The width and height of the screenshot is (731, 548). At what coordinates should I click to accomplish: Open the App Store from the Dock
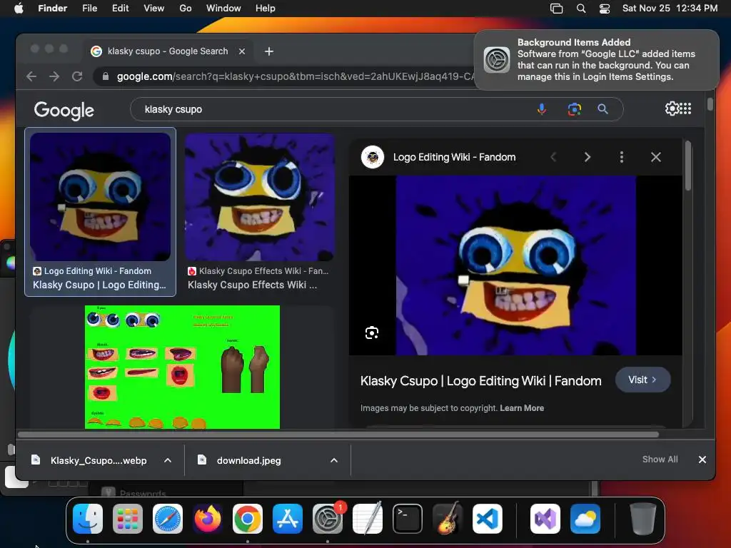coord(288,519)
